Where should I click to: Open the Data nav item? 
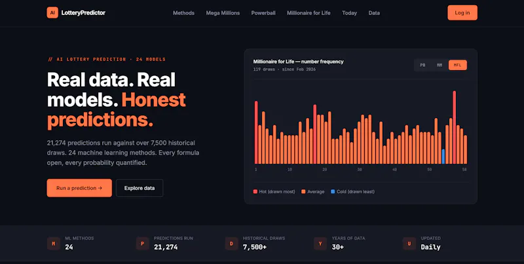tap(374, 13)
